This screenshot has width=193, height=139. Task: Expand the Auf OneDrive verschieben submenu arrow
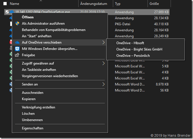(x=104, y=42)
